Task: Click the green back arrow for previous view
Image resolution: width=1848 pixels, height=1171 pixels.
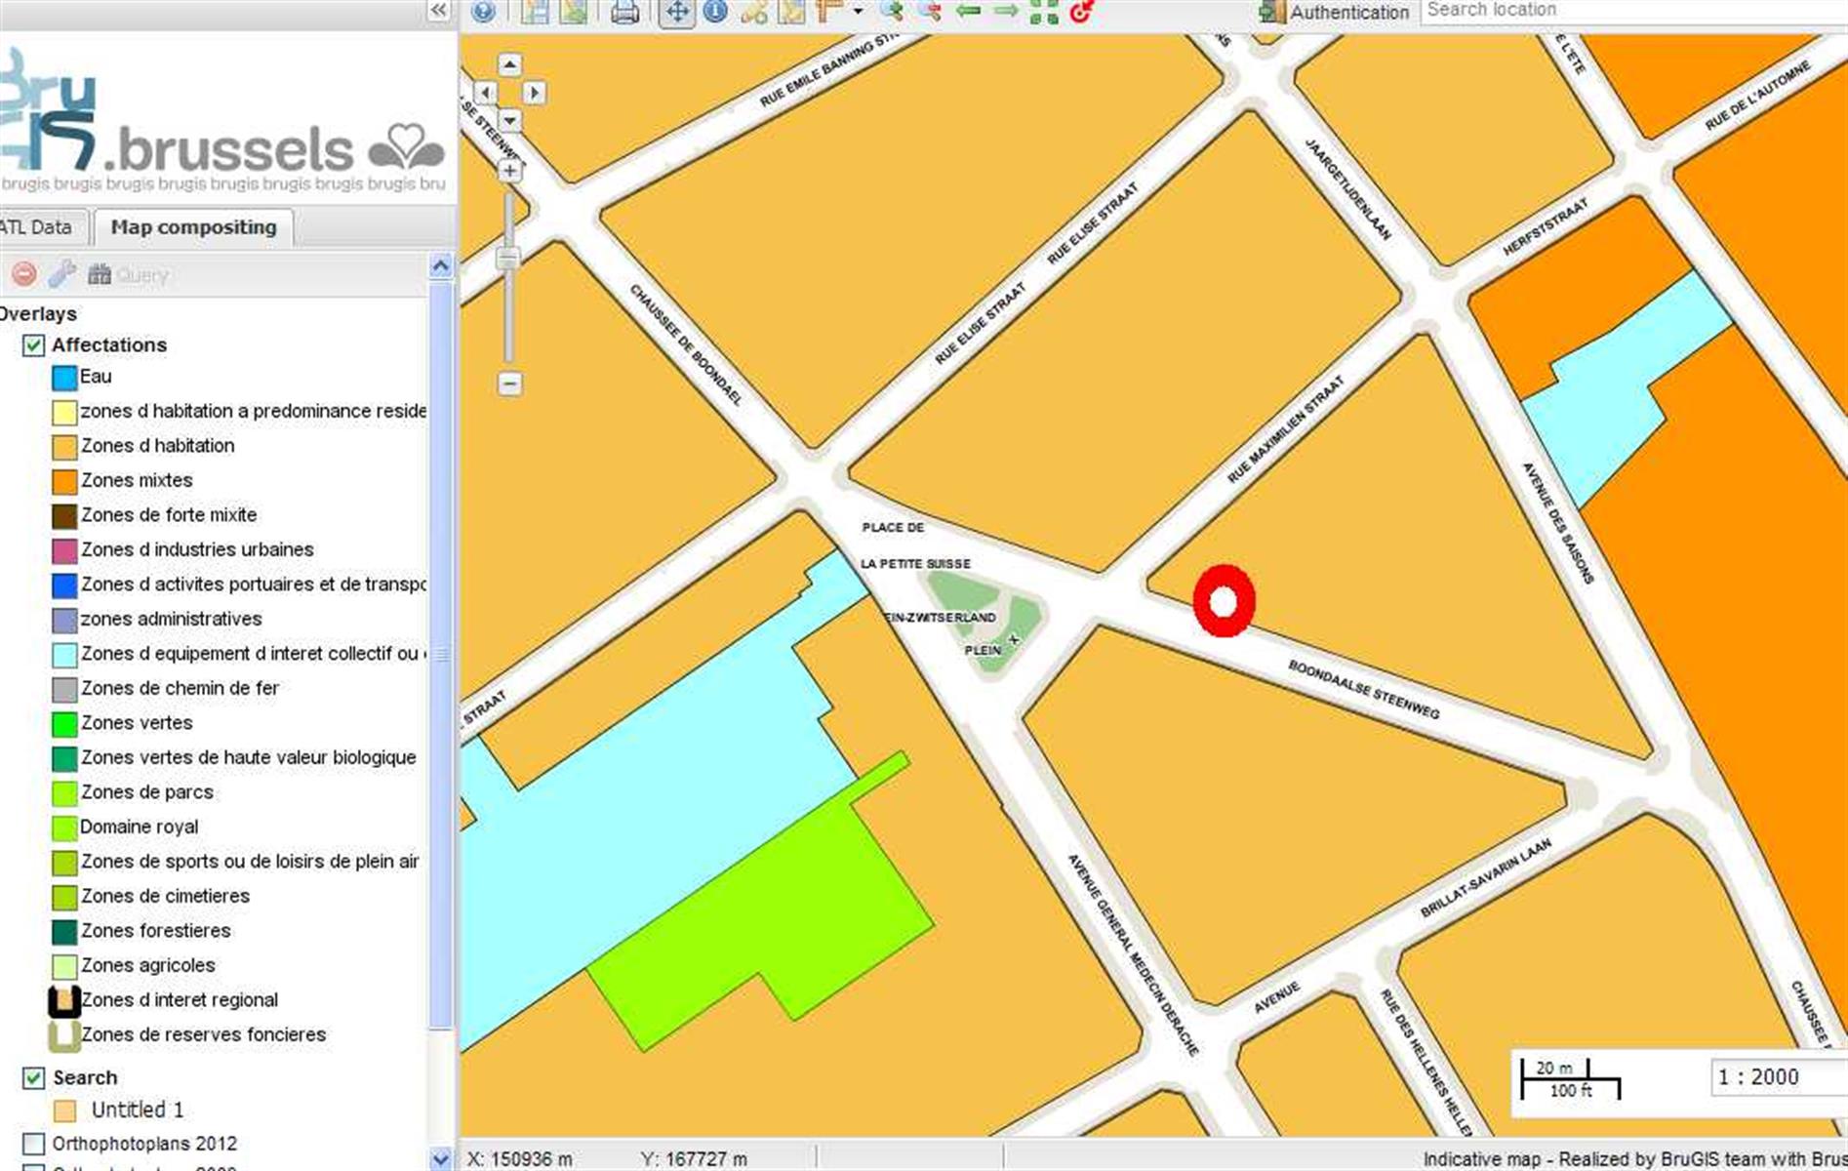Action: [968, 12]
